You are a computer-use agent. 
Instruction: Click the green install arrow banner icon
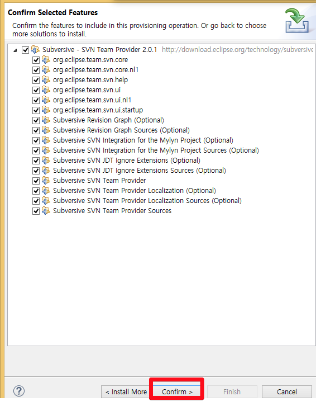tap(297, 21)
